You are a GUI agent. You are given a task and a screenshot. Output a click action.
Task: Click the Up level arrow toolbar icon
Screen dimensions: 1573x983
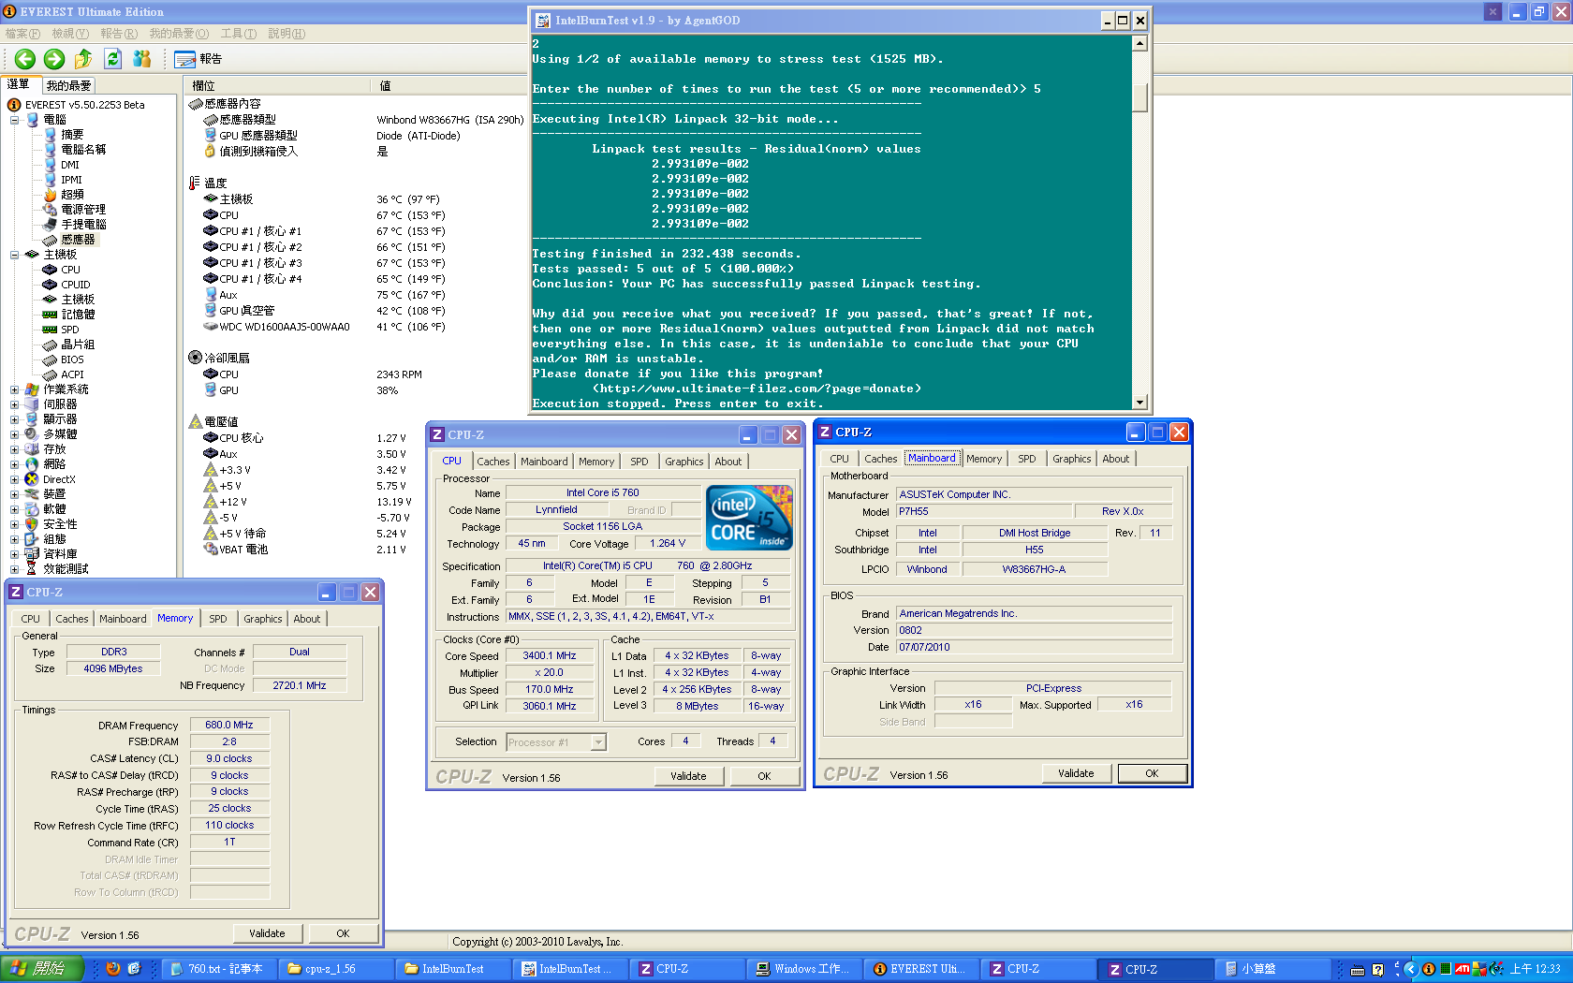click(x=83, y=59)
